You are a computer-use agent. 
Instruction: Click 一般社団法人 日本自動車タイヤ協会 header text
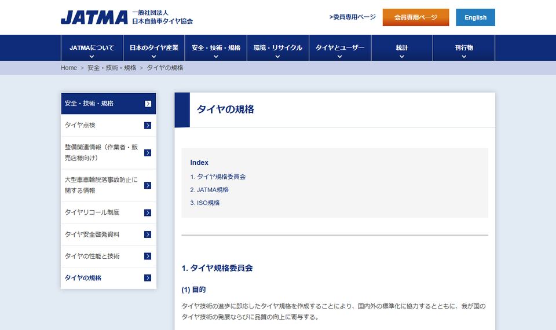(162, 17)
